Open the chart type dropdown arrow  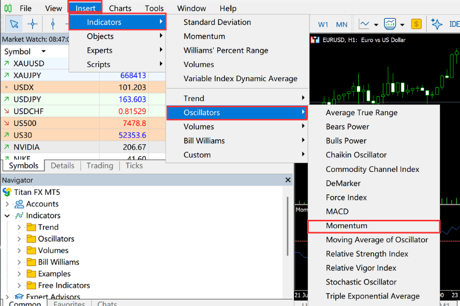tap(376, 25)
